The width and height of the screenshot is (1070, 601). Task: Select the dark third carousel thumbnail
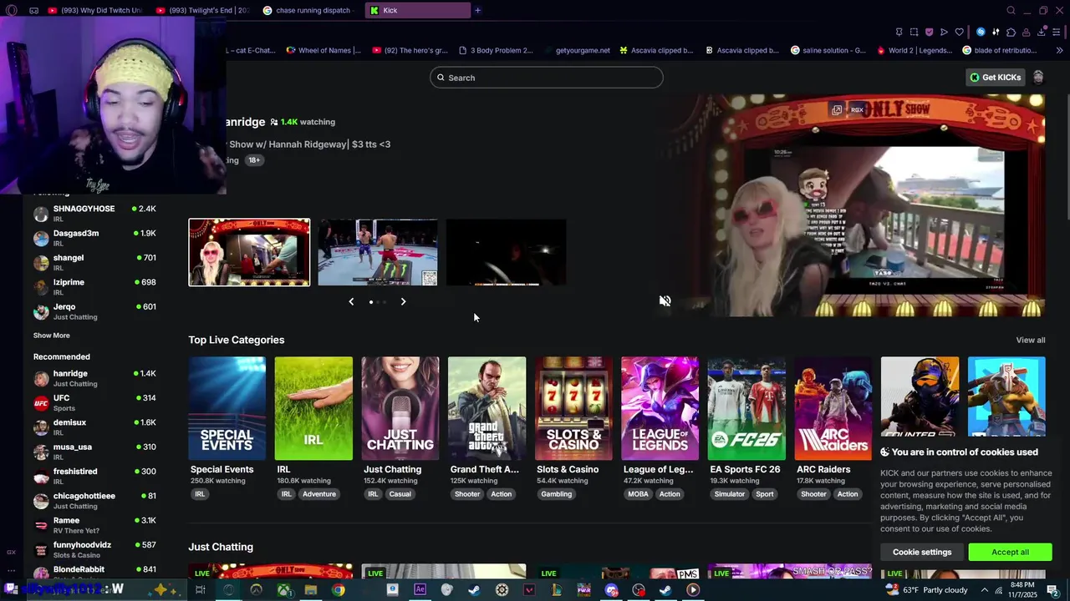506,252
